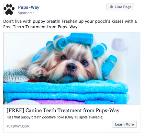Viewport: 143px width, 135px height.
Task: Click the Like Page button label
Action: click(x=123, y=7)
